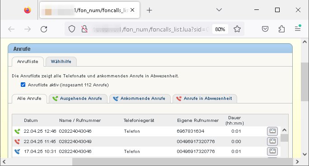Show the Anrufe in Abwesenheit tab

(x=205, y=99)
